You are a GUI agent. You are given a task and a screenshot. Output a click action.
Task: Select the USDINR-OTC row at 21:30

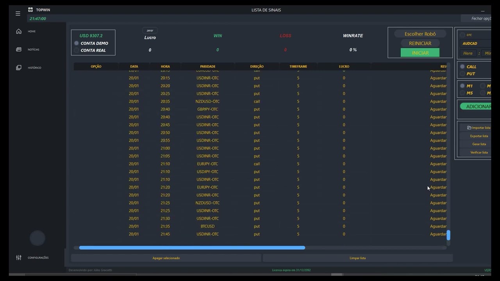(x=260, y=219)
